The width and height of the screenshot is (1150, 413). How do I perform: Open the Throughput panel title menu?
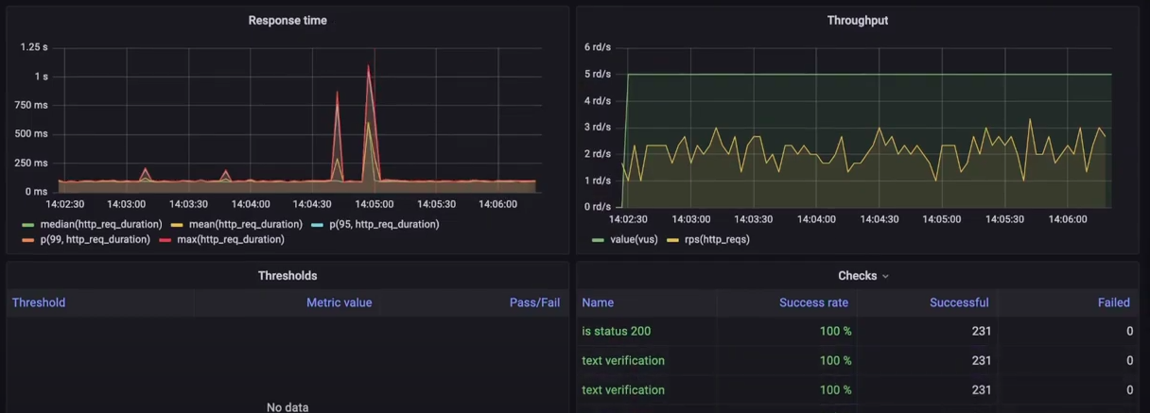click(858, 20)
